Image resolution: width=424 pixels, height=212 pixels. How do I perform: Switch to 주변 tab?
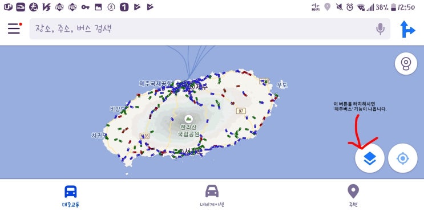point(353,196)
